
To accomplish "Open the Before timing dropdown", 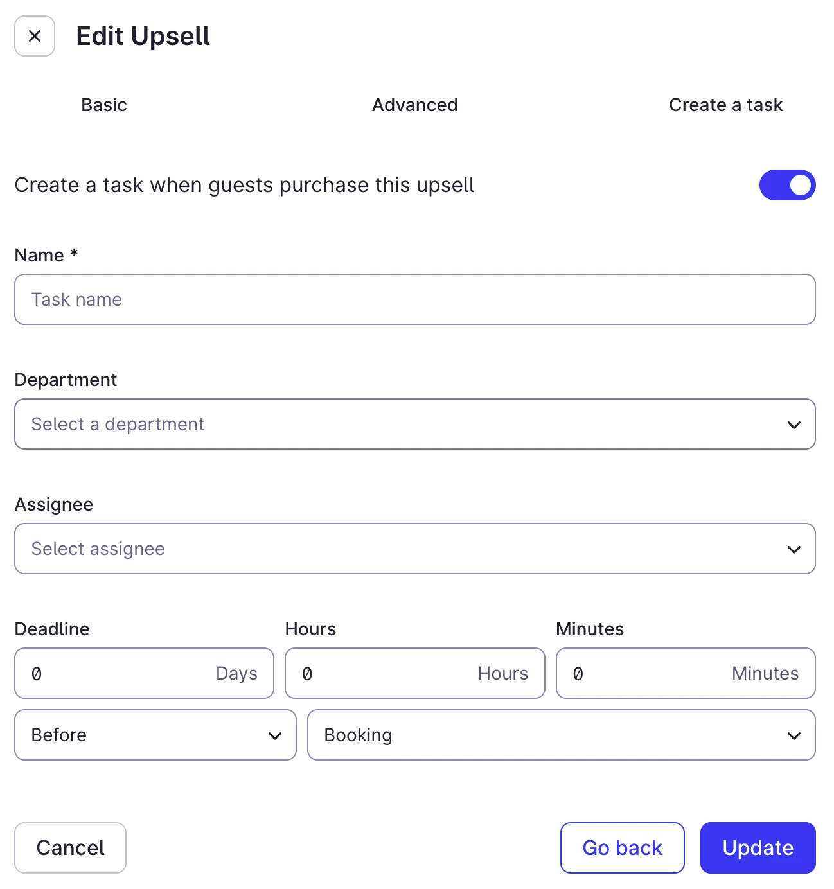I will pos(141,735).
